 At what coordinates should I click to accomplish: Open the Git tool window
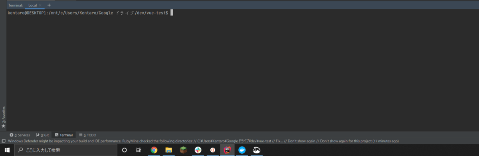tap(42, 135)
